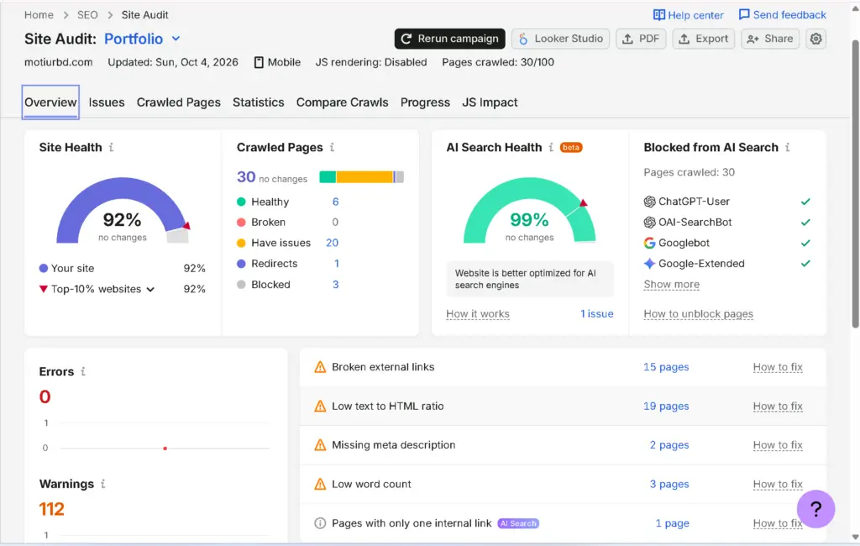Click the Have issues count 20

tap(332, 243)
